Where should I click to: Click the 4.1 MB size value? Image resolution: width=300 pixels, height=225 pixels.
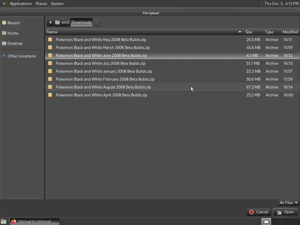[x=252, y=55]
